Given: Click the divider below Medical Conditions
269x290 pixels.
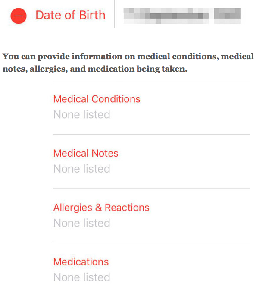Looking at the screenshot, I should point(151,135).
